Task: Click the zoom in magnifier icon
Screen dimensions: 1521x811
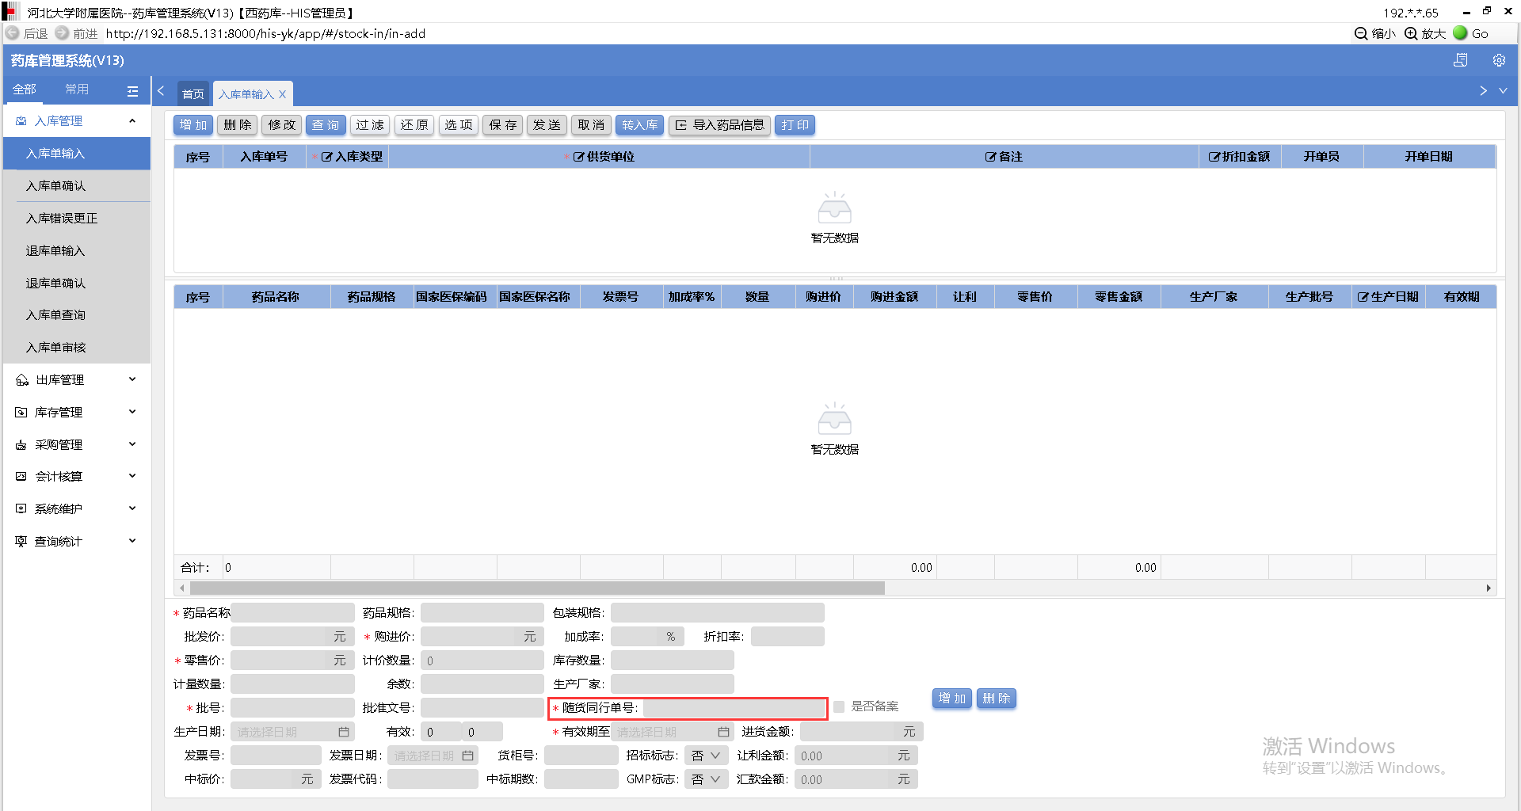Action: (1411, 33)
